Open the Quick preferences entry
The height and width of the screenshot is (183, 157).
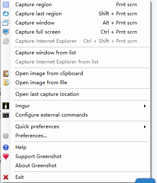[x=76, y=127]
